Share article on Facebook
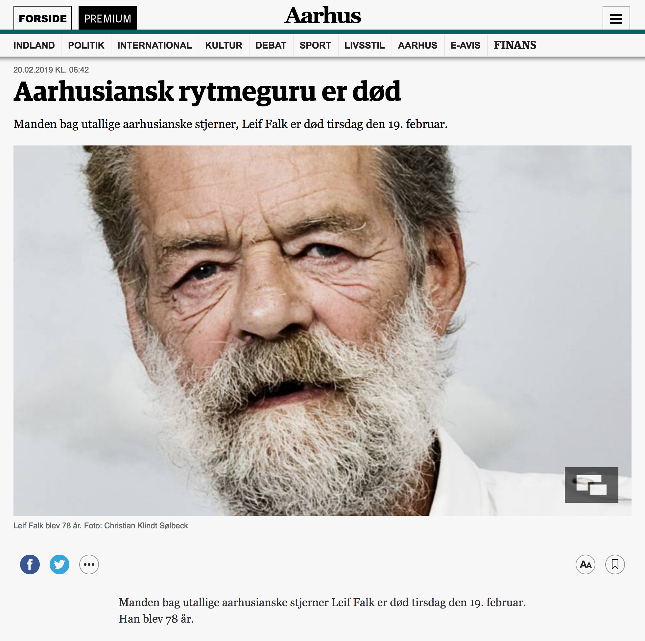This screenshot has height=641, width=645. (x=30, y=564)
